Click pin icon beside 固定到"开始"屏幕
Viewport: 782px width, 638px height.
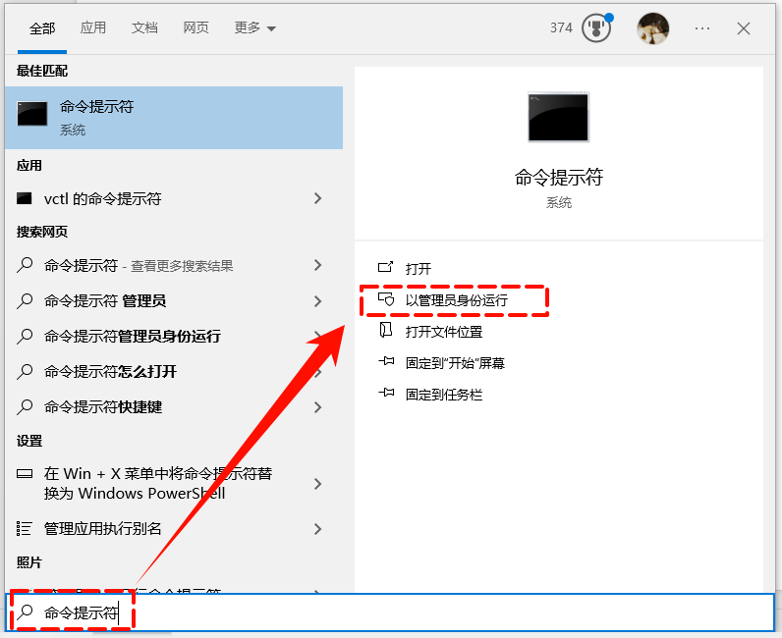(386, 361)
